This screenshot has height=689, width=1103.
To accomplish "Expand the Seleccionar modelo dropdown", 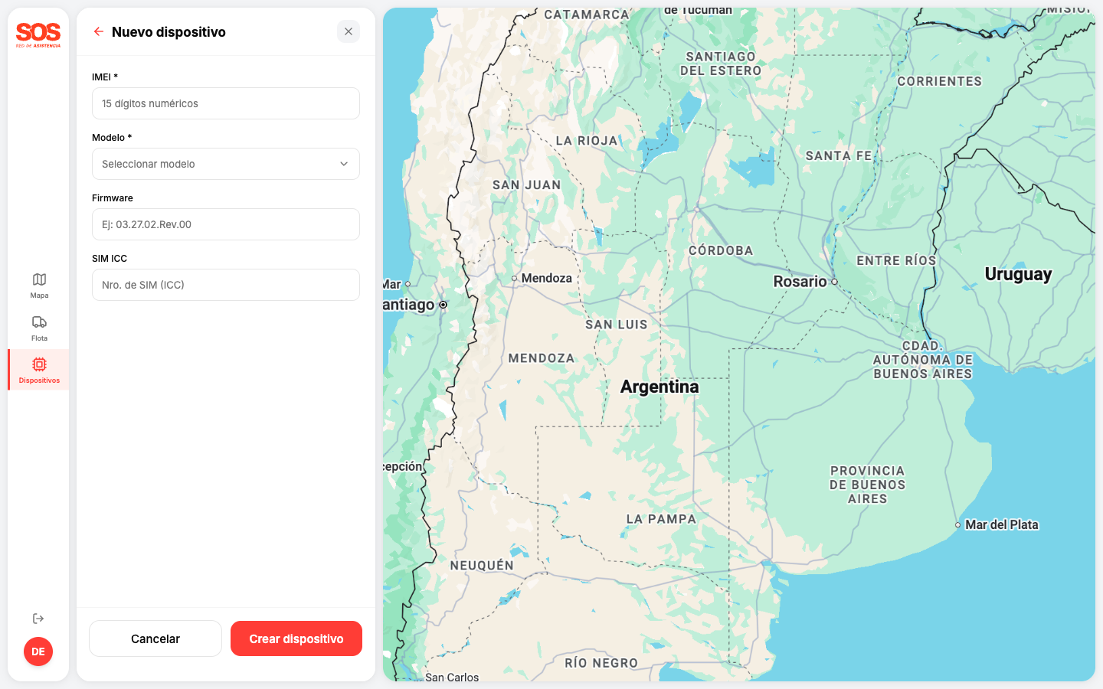I will [225, 164].
